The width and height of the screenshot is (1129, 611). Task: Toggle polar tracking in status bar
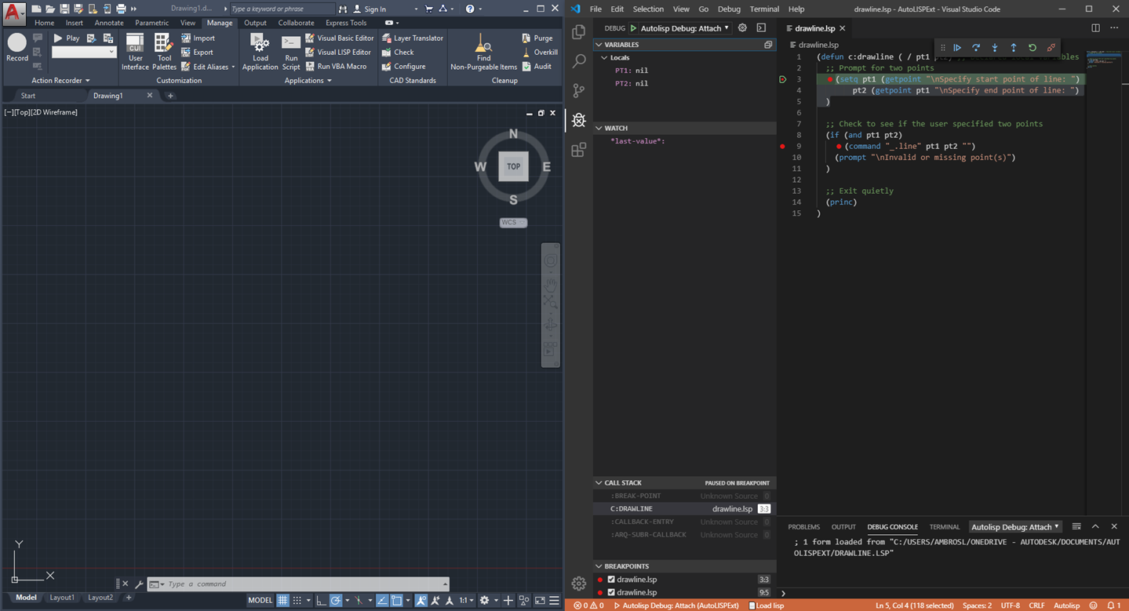tap(336, 600)
